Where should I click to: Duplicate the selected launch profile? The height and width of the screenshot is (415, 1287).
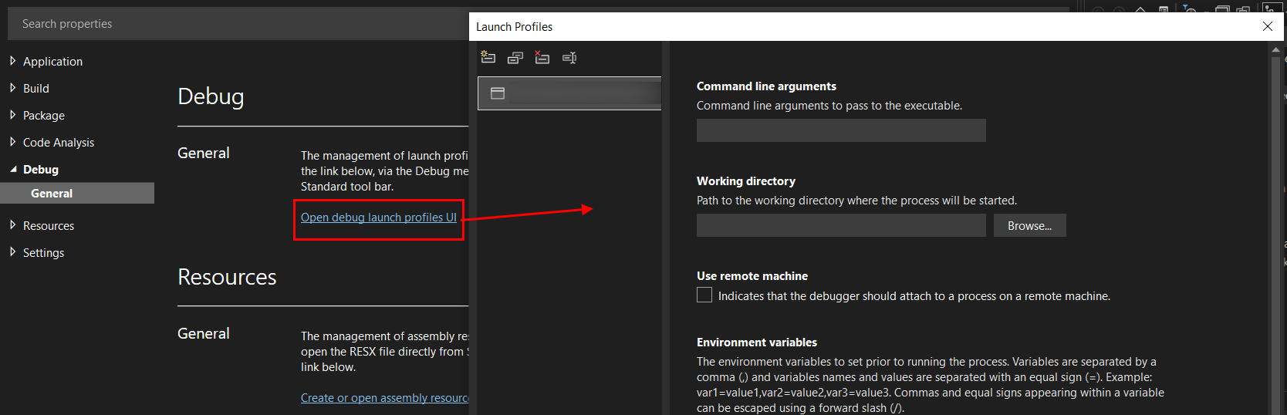point(515,58)
